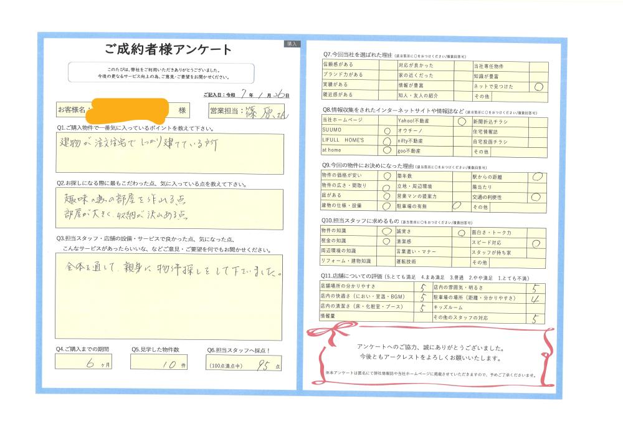The image size is (623, 441).
Task: Click the 新聞折込チラシ label
Action: point(490,122)
